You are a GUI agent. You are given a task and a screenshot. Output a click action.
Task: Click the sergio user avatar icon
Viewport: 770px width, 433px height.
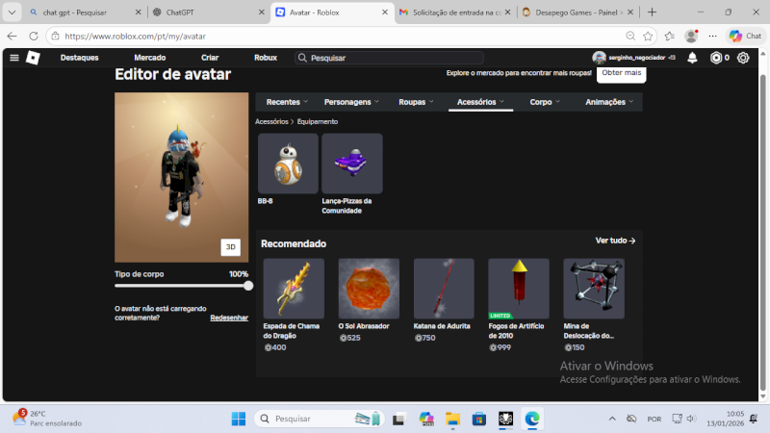[x=599, y=58]
